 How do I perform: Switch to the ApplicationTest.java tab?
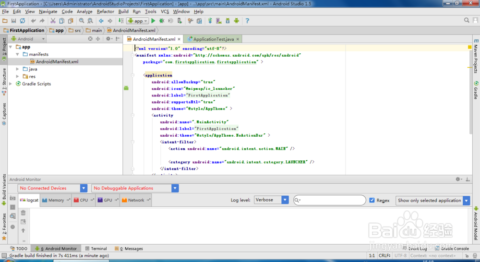pyautogui.click(x=214, y=39)
